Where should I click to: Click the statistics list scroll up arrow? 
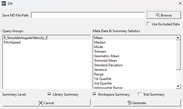[x=178, y=38]
